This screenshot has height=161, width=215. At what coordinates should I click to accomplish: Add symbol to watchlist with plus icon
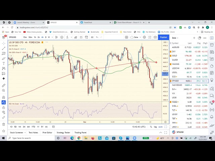click(x=194, y=38)
